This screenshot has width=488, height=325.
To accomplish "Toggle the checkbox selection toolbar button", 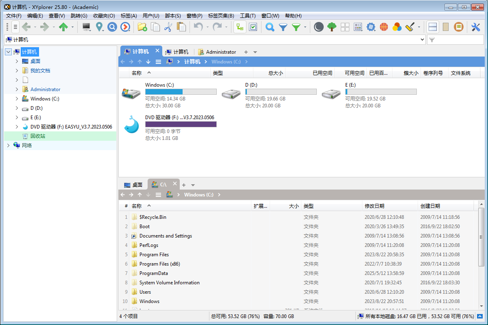I will (253, 27).
